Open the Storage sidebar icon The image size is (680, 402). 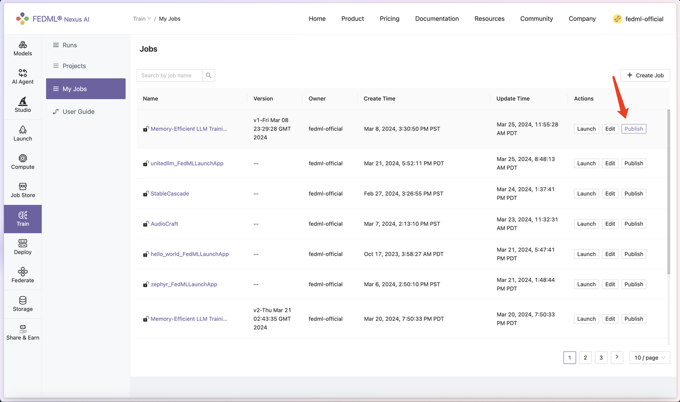(23, 300)
